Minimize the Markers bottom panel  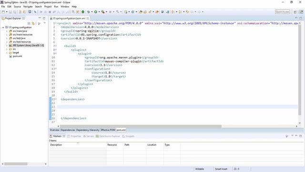coord(296,136)
